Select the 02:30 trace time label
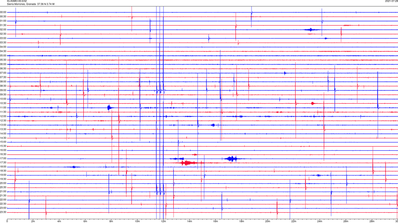The height and width of the screenshot is (223, 398). point(3,34)
